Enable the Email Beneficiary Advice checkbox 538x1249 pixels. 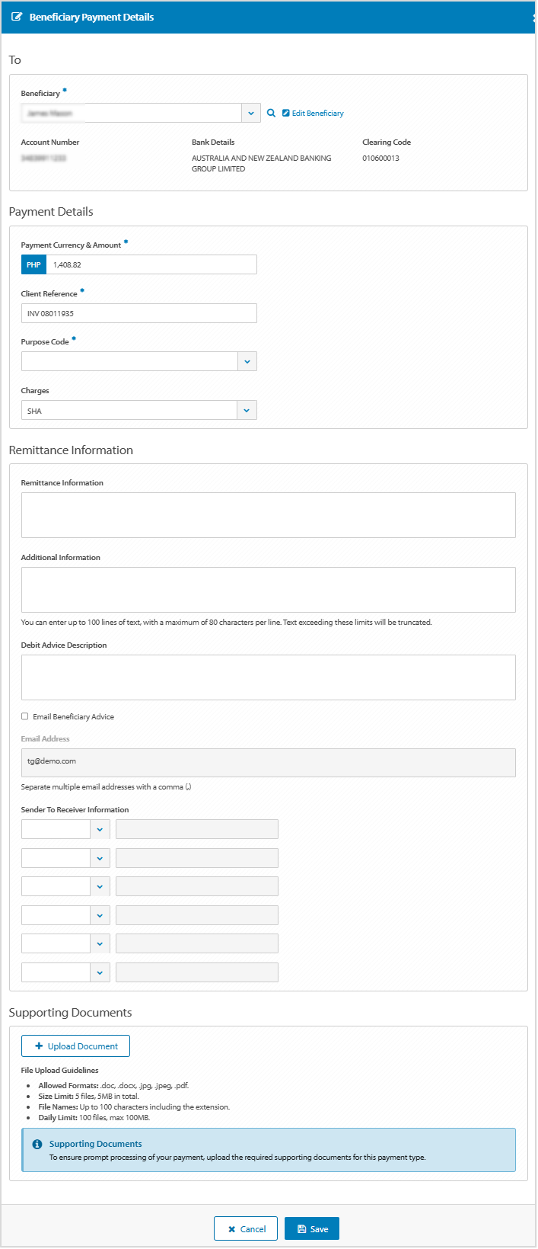pos(24,716)
